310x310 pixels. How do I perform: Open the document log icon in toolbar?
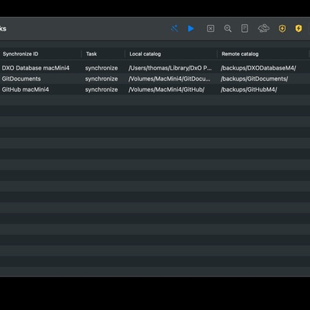(245, 28)
